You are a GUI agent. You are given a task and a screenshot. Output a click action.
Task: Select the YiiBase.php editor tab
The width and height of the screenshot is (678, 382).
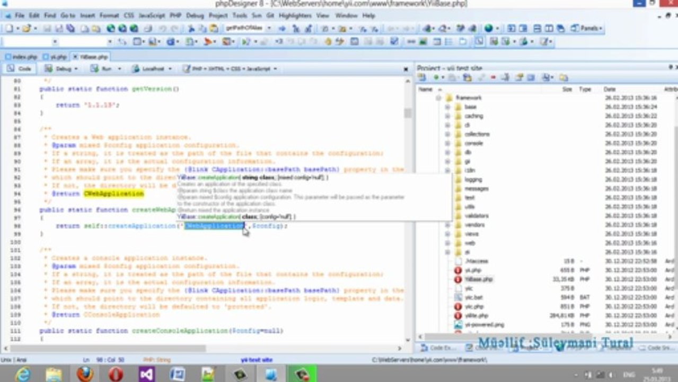coord(90,56)
